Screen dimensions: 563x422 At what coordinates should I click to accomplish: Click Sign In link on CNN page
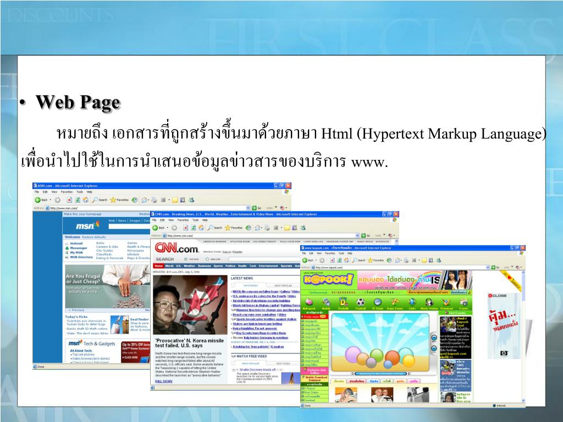pyautogui.click(x=227, y=252)
